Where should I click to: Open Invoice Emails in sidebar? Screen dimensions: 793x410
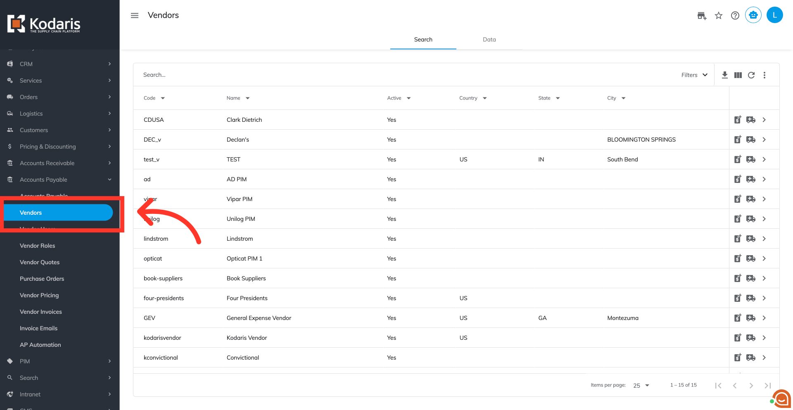click(x=38, y=328)
